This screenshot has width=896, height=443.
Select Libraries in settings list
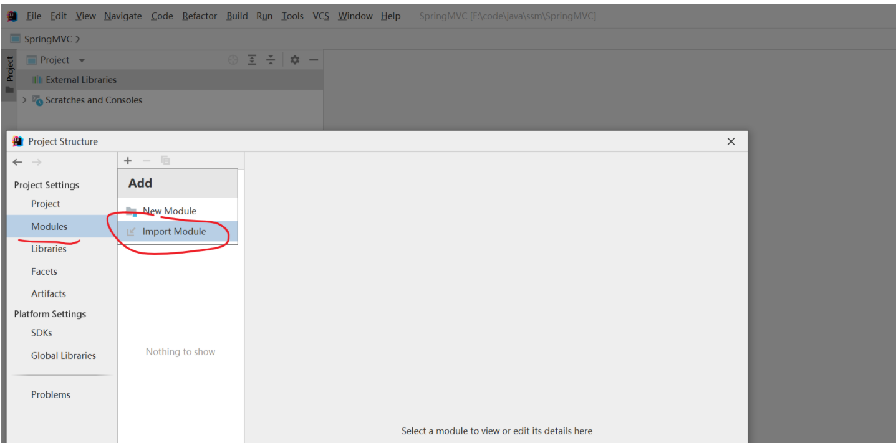point(49,249)
